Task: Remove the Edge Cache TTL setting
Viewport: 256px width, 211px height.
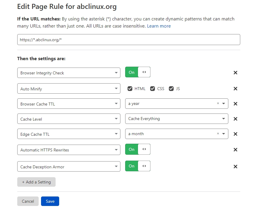Action: click(x=235, y=134)
